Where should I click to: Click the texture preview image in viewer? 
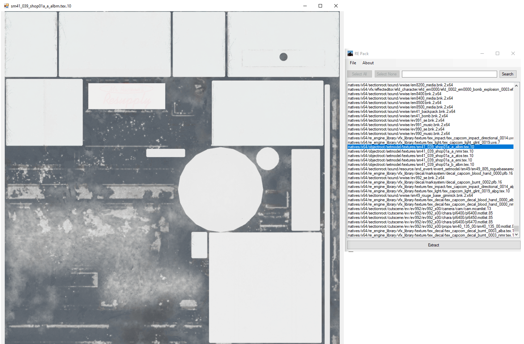click(x=172, y=177)
